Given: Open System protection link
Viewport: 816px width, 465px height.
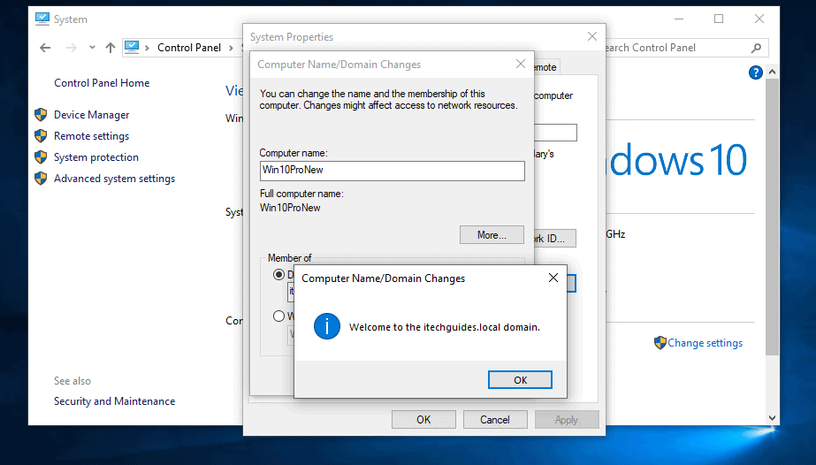Looking at the screenshot, I should point(96,157).
